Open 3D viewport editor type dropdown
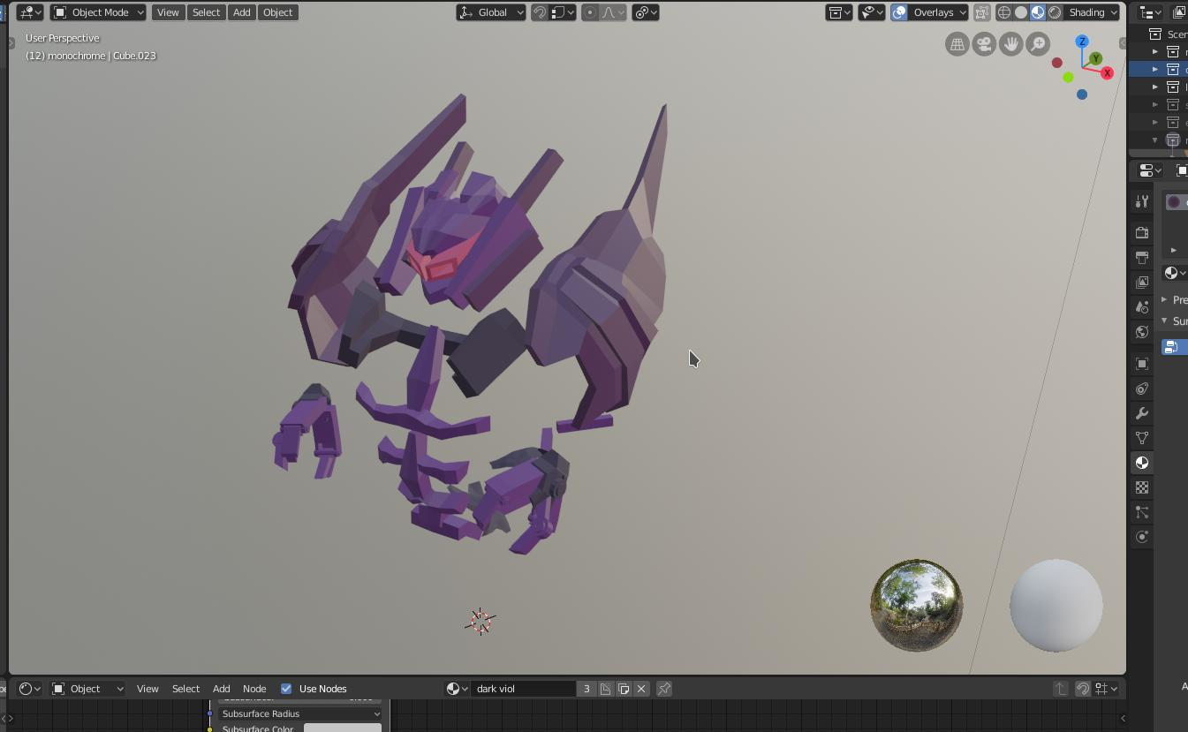Viewport: 1188px width, 732px height. coord(30,12)
